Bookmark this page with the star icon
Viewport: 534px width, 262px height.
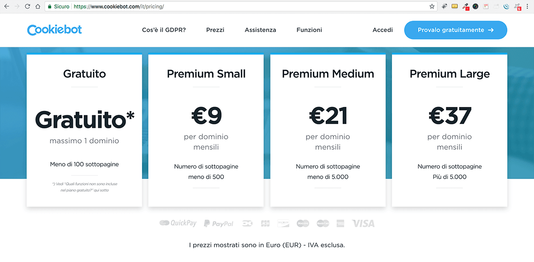point(432,7)
